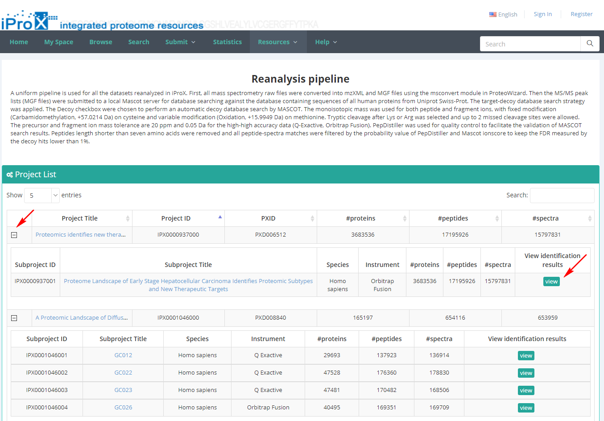Viewport: 604px width, 421px height.
Task: Sort the top #proteins column arrows
Action: click(405, 218)
